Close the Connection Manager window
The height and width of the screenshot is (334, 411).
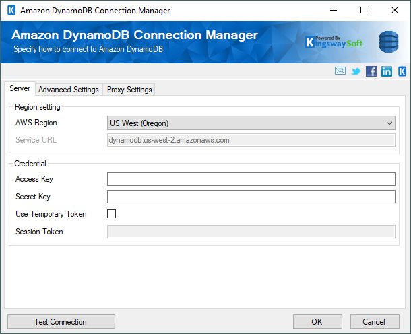point(394,11)
